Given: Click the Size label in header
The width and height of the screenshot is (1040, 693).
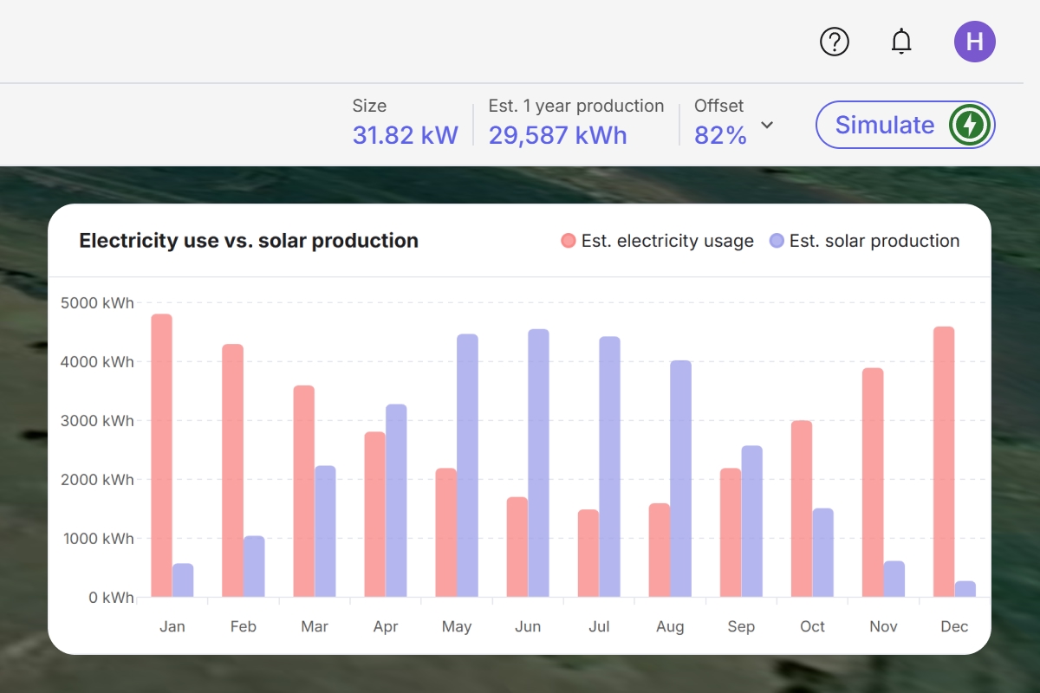Looking at the screenshot, I should pos(369,106).
